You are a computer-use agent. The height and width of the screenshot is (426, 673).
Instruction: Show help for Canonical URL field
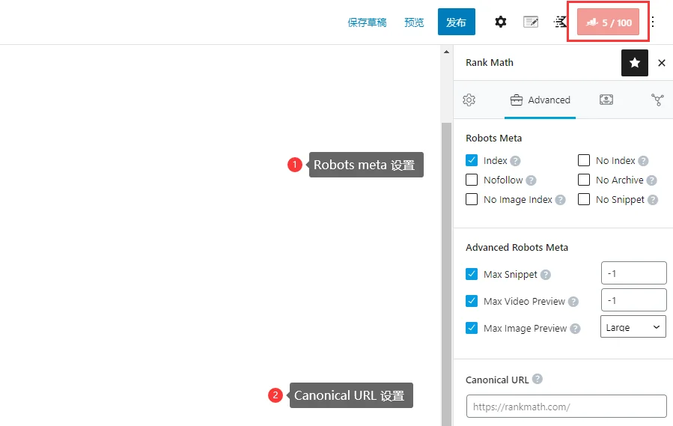click(x=538, y=379)
